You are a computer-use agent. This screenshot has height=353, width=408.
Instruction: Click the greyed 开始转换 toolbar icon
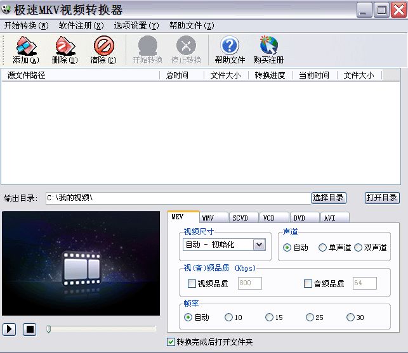(x=148, y=46)
